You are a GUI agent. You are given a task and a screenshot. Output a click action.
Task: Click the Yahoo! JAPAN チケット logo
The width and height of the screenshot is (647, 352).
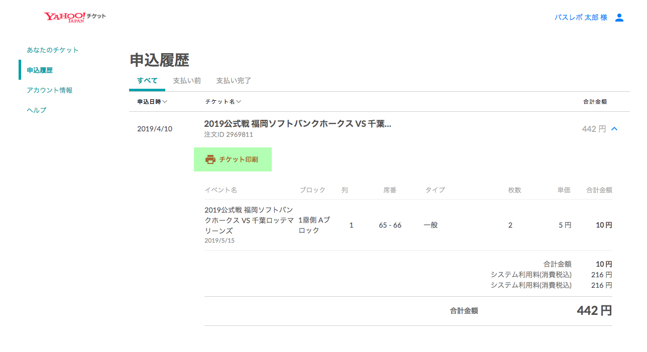tap(75, 17)
